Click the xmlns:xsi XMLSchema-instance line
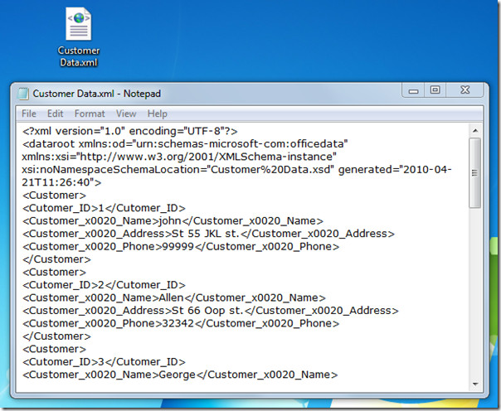The height and width of the screenshot is (411, 501). pos(179,157)
